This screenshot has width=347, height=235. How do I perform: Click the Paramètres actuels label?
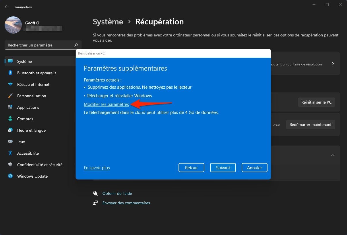[x=102, y=80]
